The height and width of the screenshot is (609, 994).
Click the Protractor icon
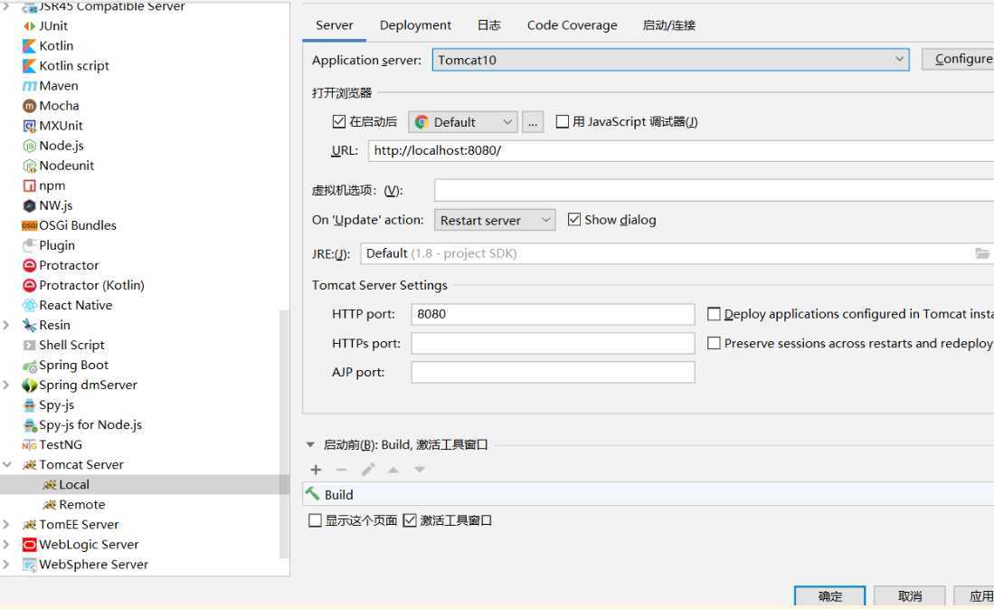pos(29,265)
